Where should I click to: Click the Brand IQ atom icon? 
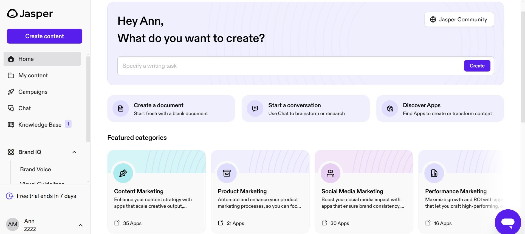11,152
